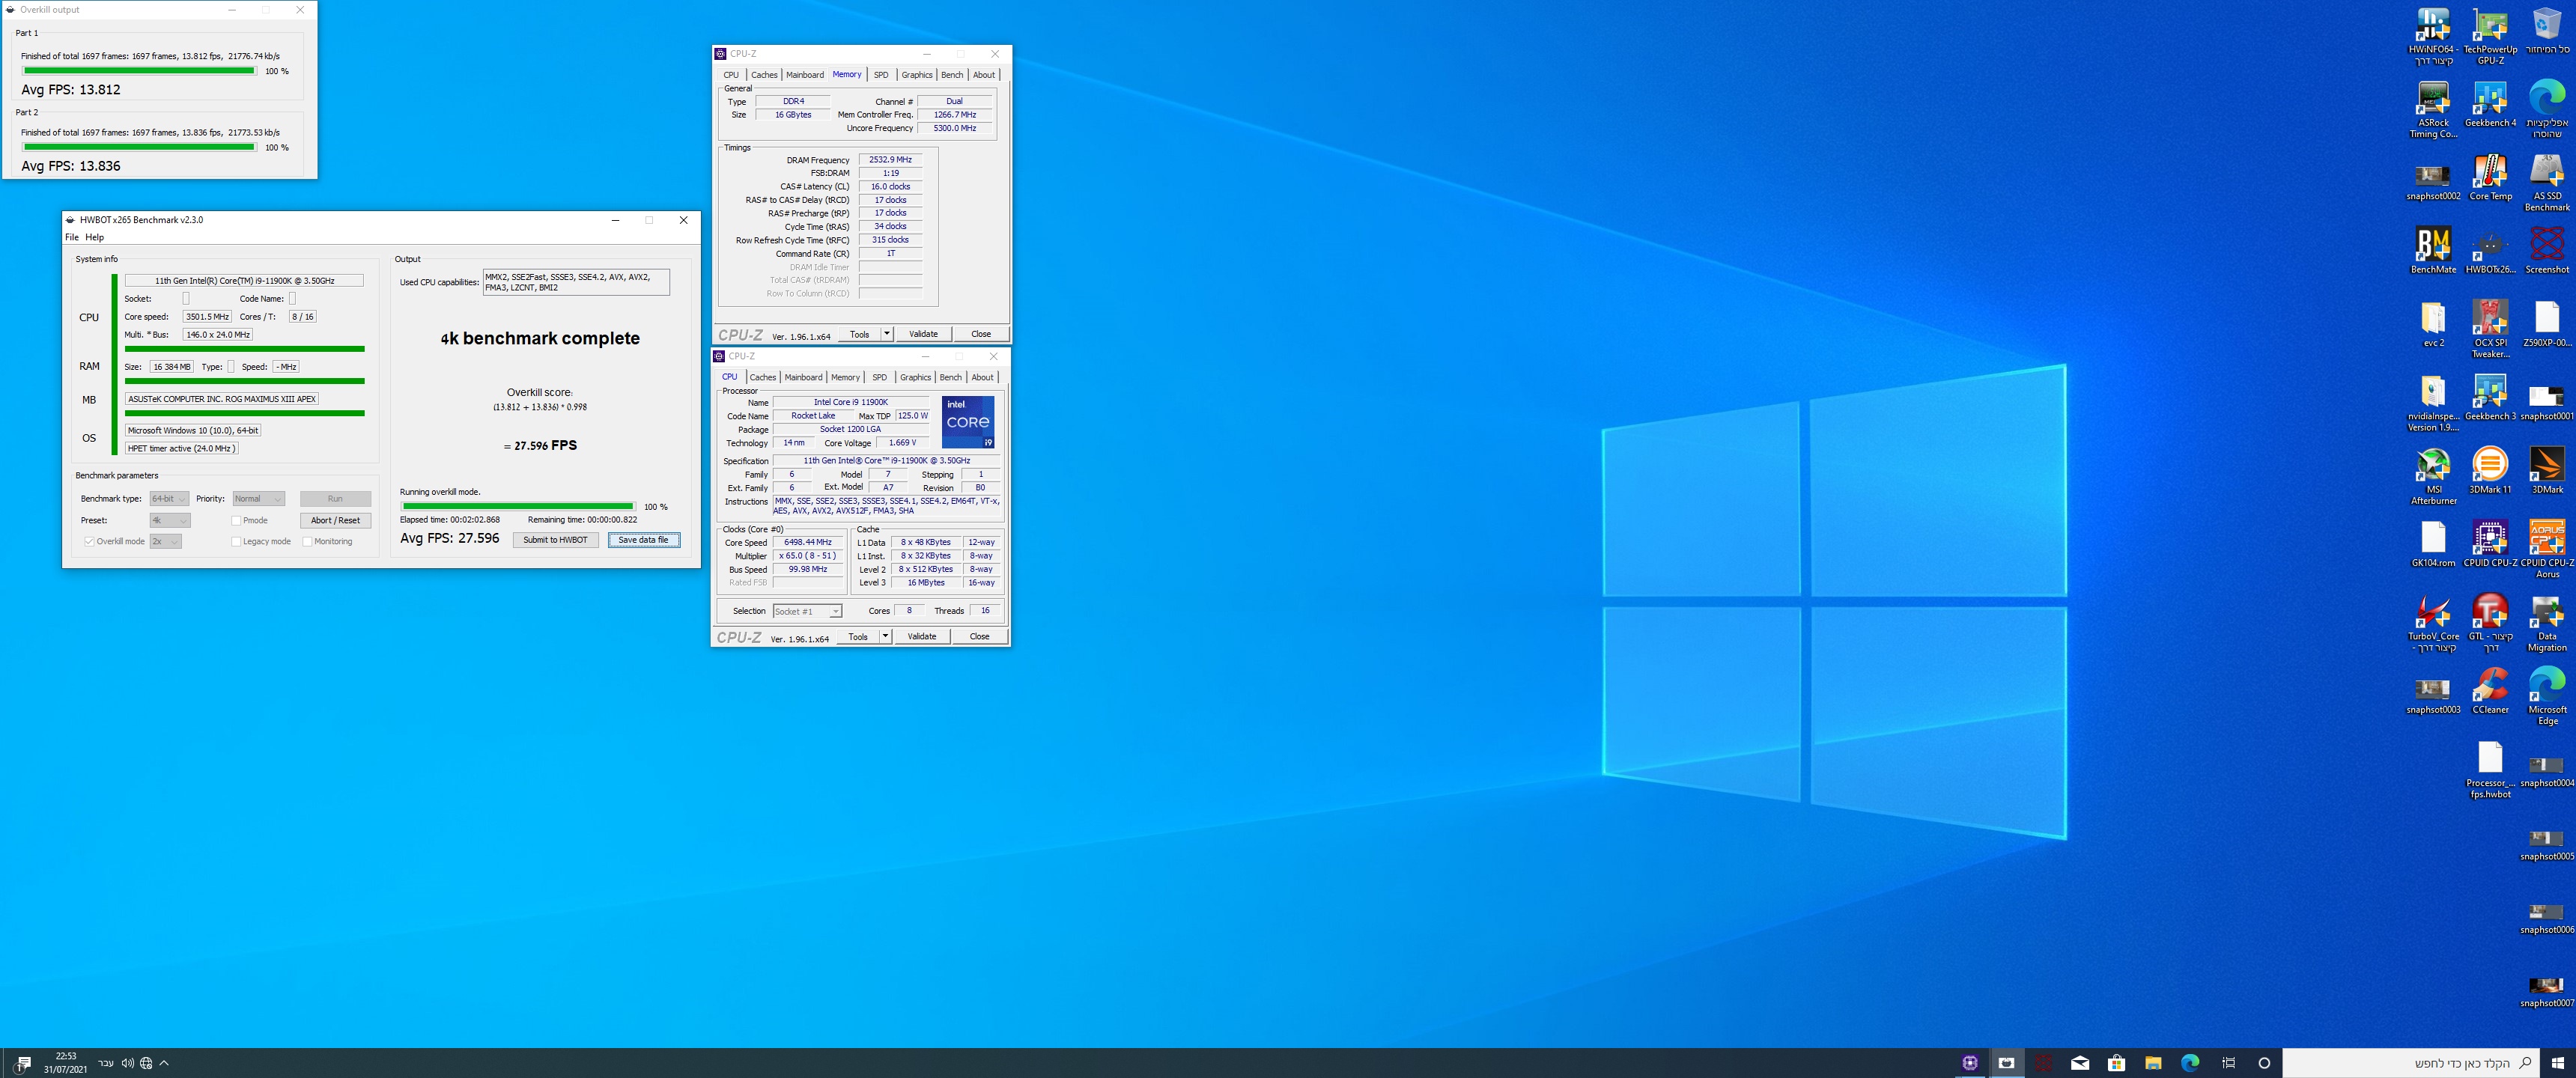Viewport: 2576px width, 1078px height.
Task: Open the Priority Normal dropdown
Action: [259, 498]
